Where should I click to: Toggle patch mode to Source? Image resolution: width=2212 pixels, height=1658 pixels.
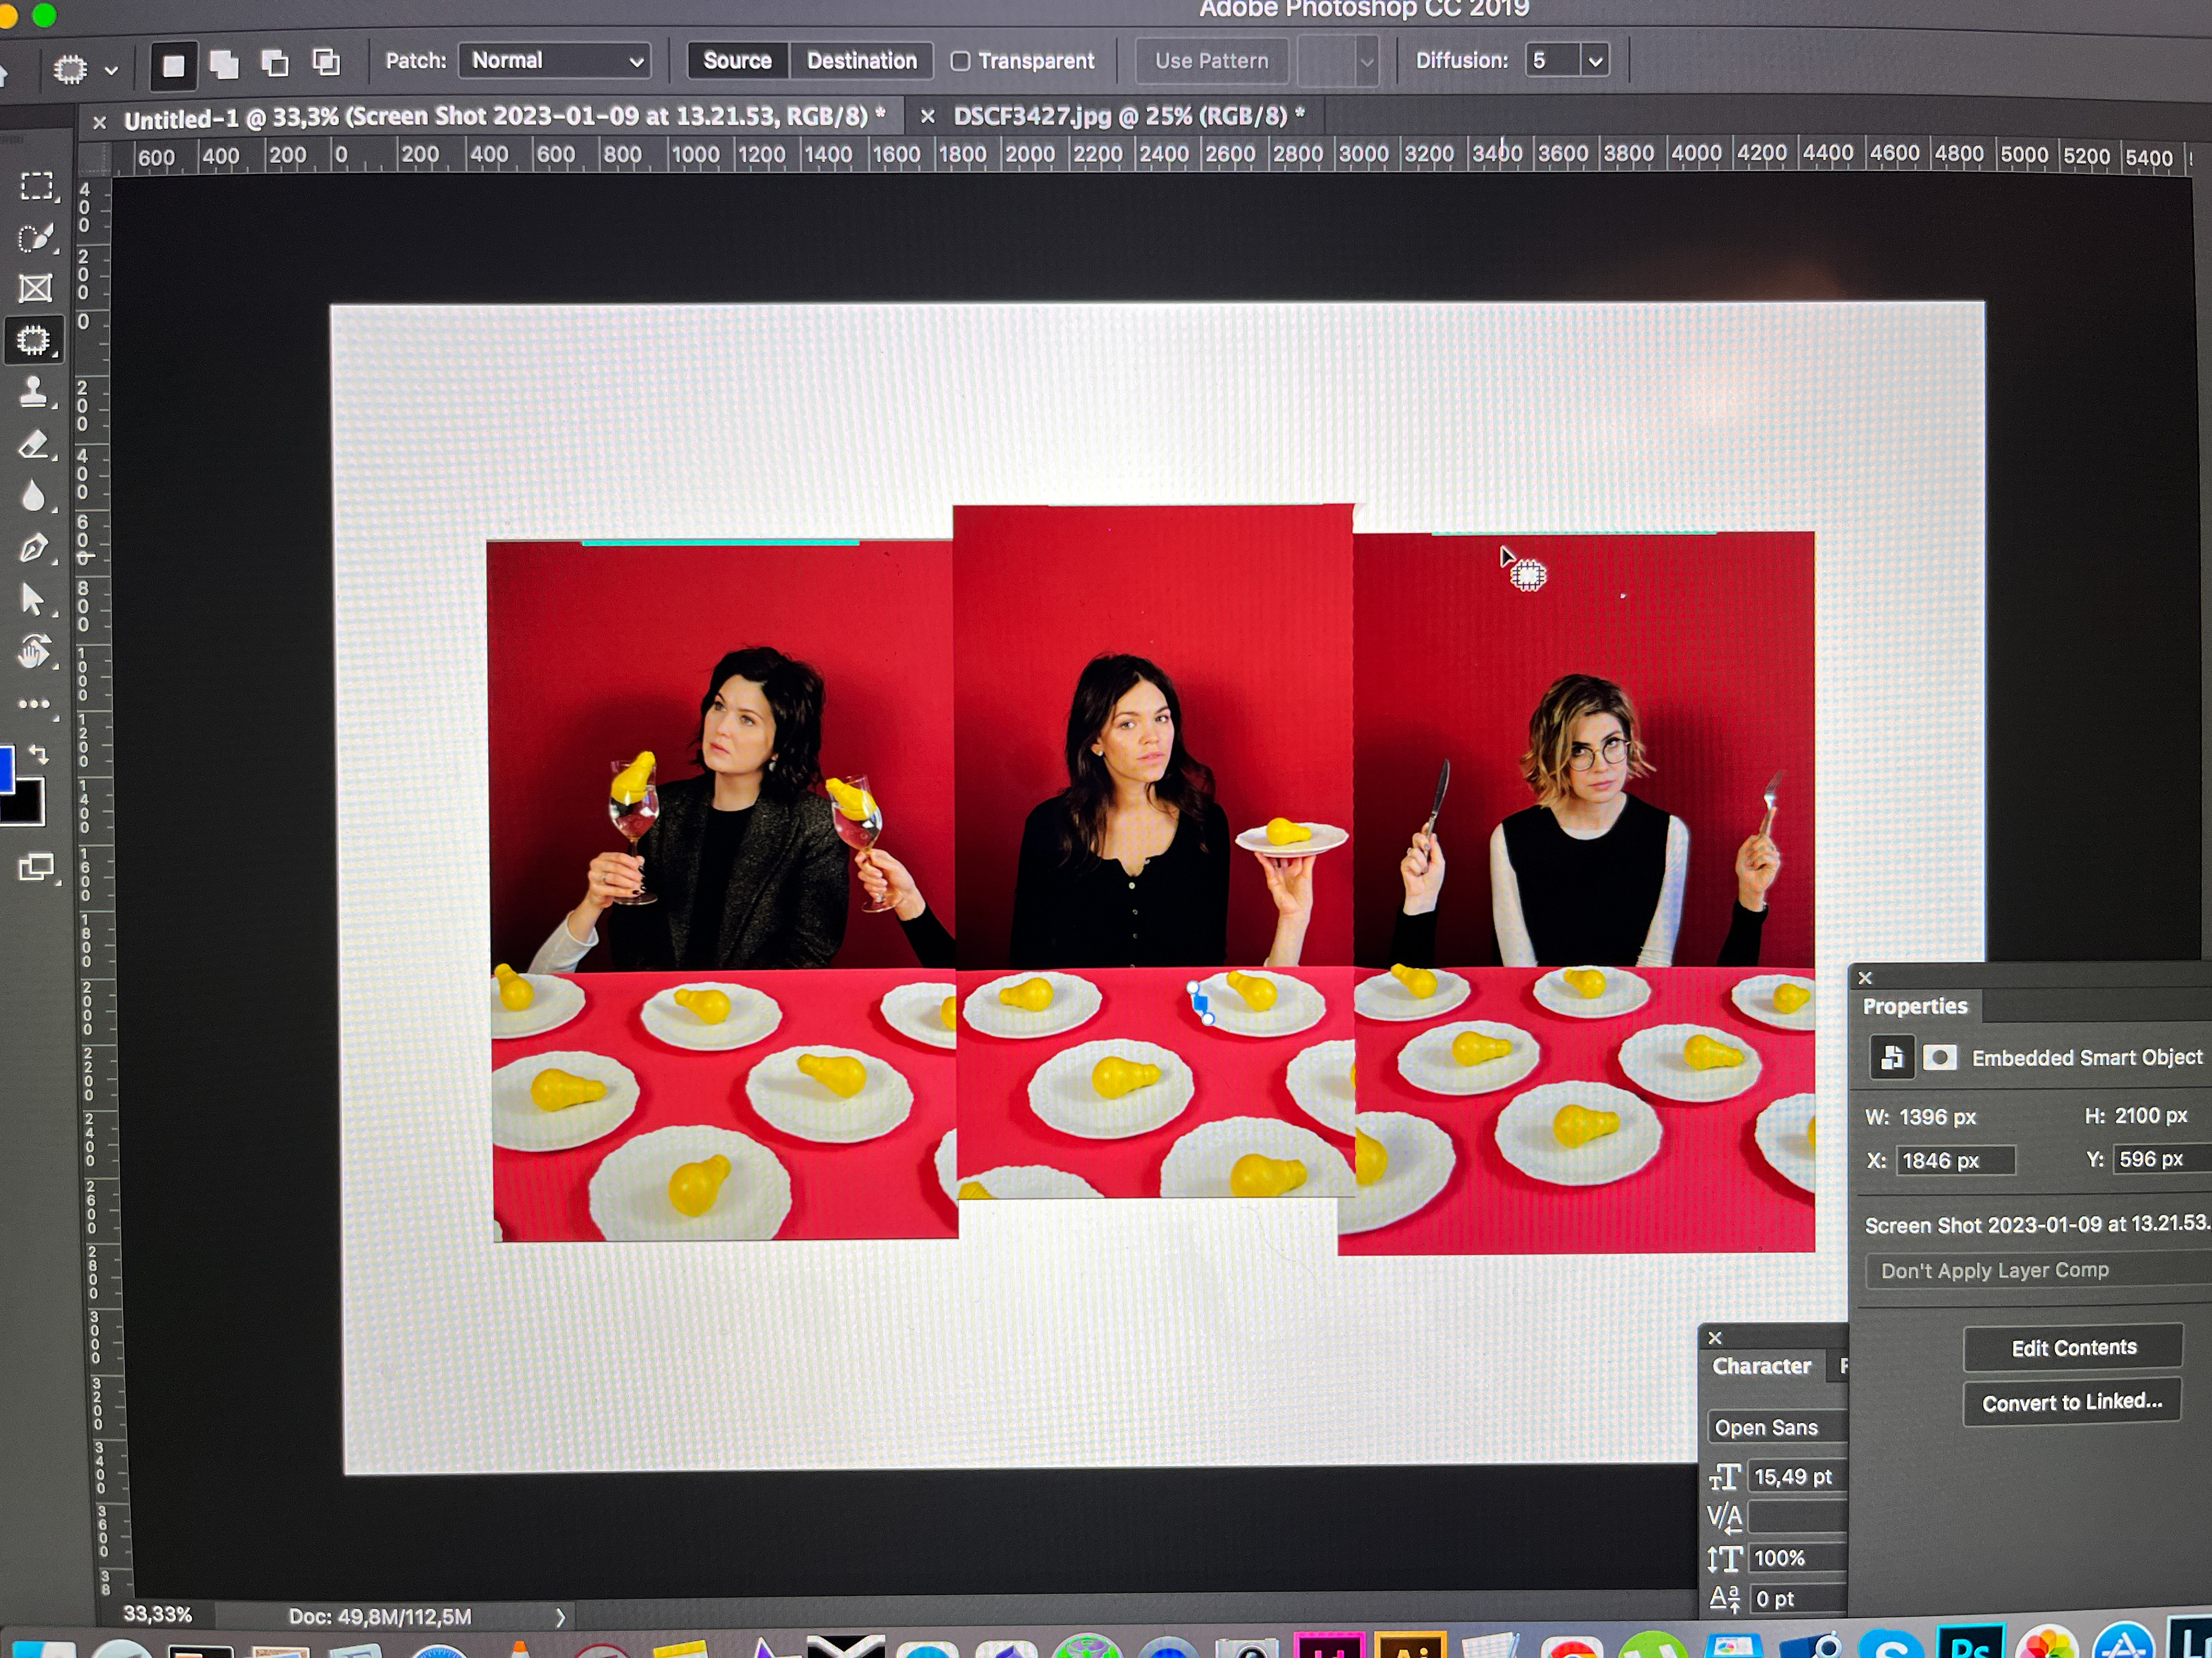coord(737,61)
